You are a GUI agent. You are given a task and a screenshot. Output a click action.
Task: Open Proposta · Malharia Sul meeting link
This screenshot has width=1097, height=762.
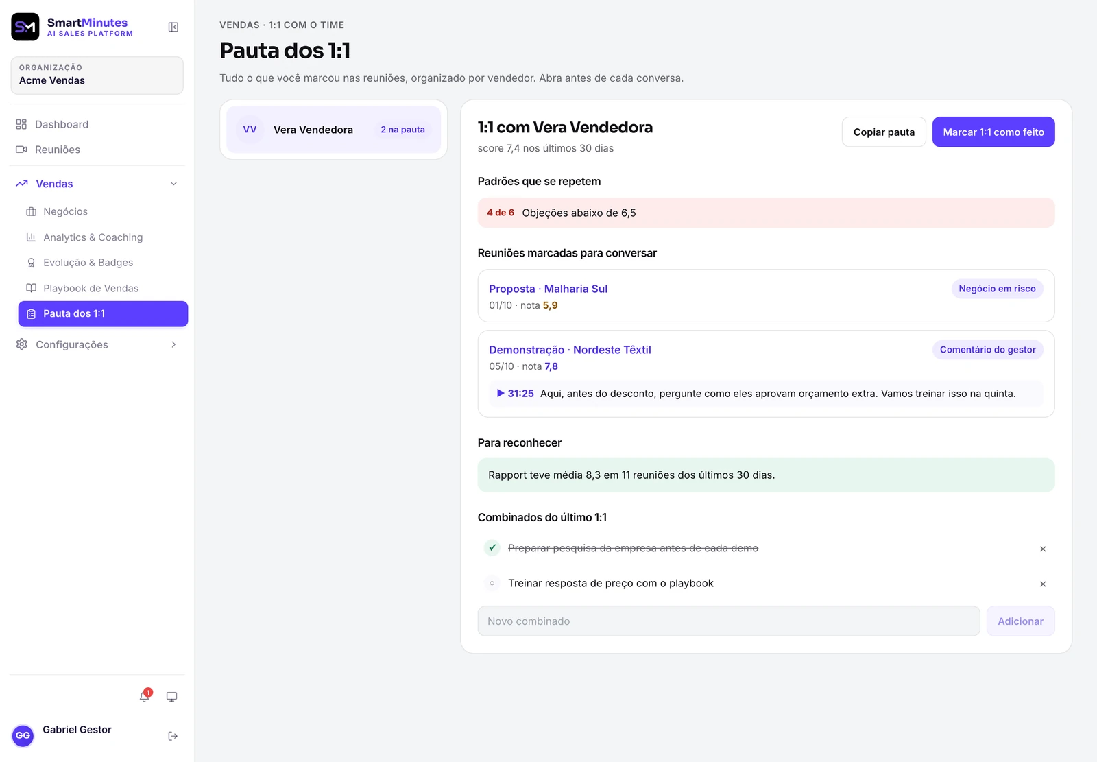coord(548,289)
